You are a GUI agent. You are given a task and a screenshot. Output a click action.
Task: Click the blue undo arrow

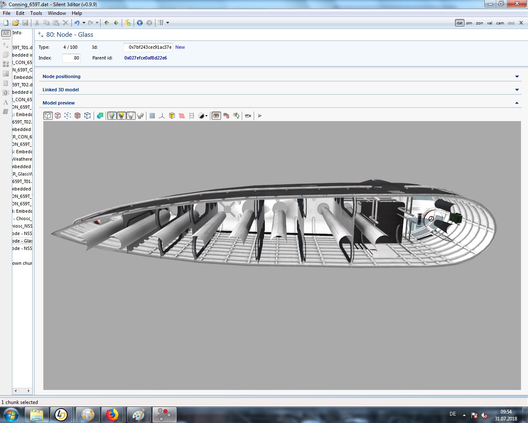[77, 23]
